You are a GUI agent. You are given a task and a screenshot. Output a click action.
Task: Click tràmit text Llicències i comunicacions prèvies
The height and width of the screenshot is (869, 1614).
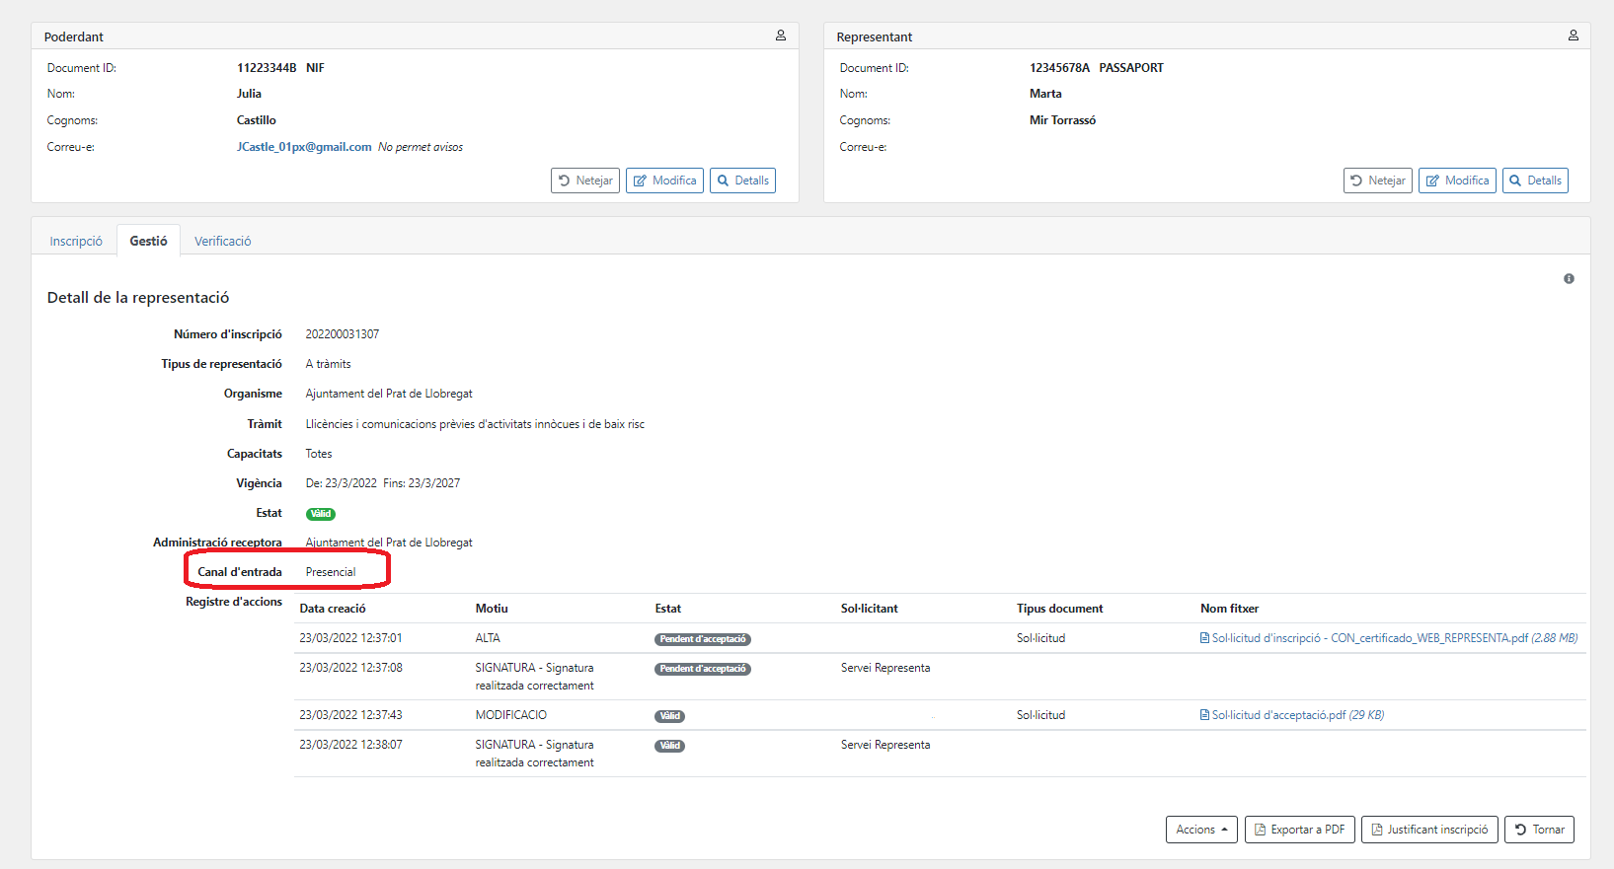475,424
